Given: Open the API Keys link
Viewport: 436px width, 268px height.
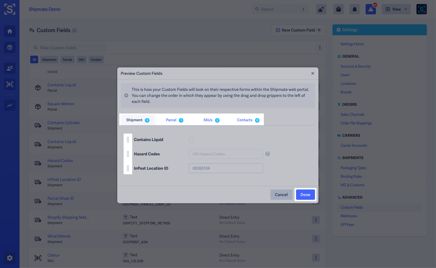Looking at the screenshot, I should click(347, 225).
